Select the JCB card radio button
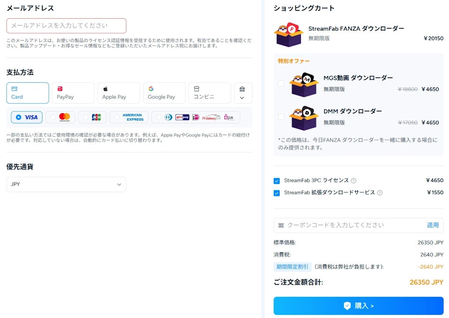449x318 pixels. click(86, 117)
